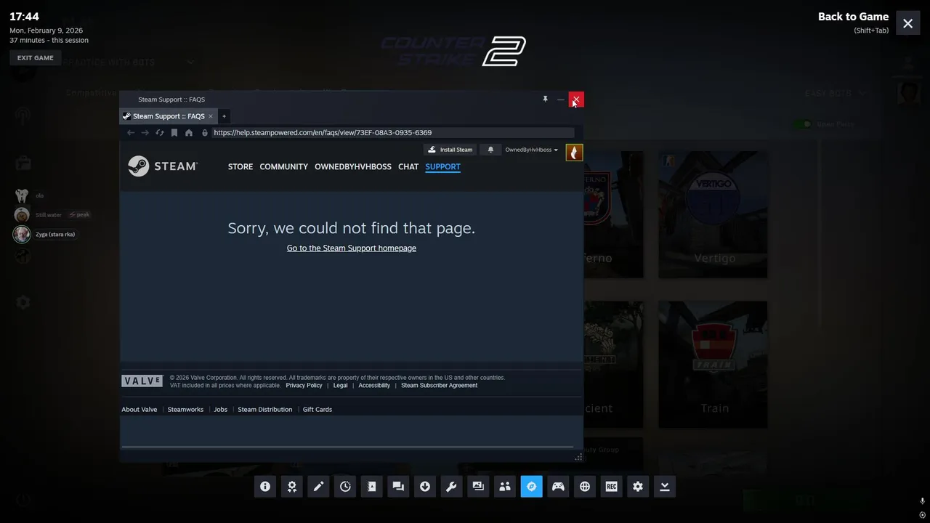Open the COMMUNITY menu

click(x=284, y=166)
